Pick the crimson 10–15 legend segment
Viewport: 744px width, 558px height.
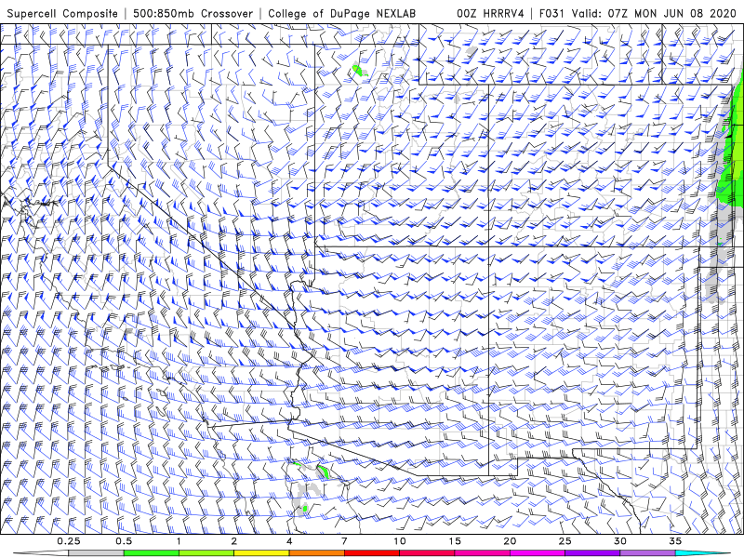pyautogui.click(x=427, y=553)
